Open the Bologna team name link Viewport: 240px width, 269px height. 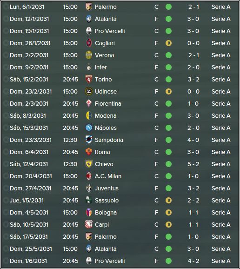click(x=106, y=212)
